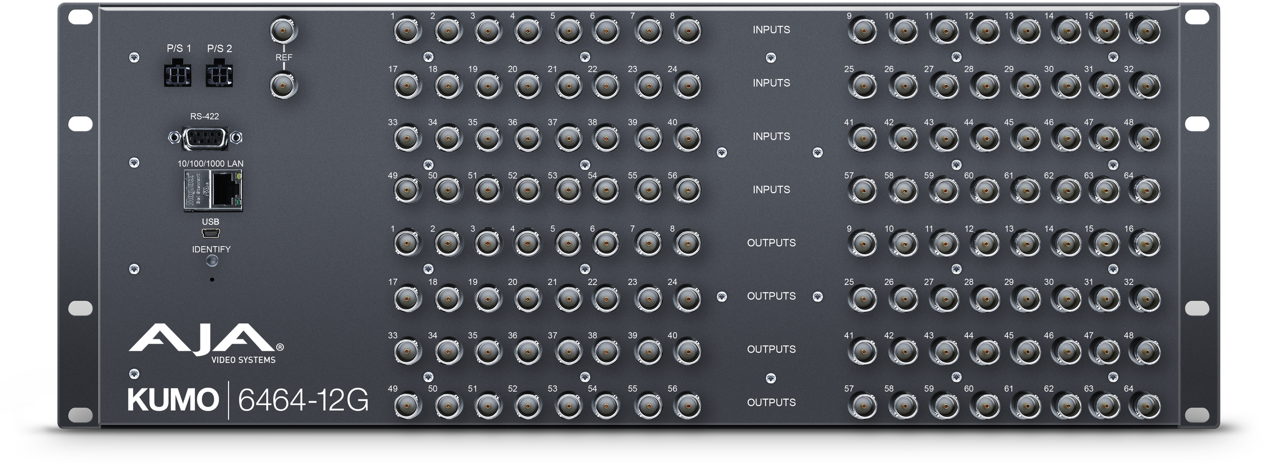Click the OUTPUTS label between outputs 40 and 41
The width and height of the screenshot is (1275, 474).
(771, 350)
